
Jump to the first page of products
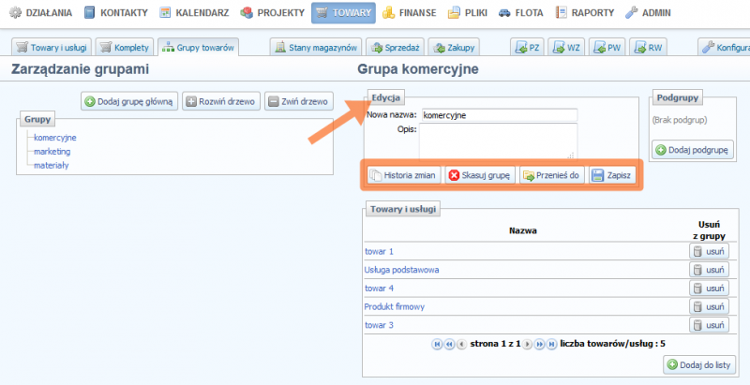[x=437, y=344]
